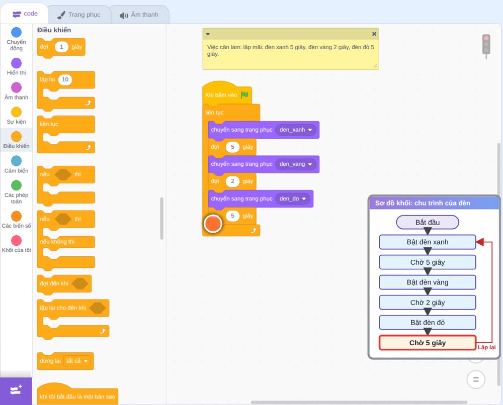
Task: Select the Chuyển động category circle
Action: click(x=16, y=32)
